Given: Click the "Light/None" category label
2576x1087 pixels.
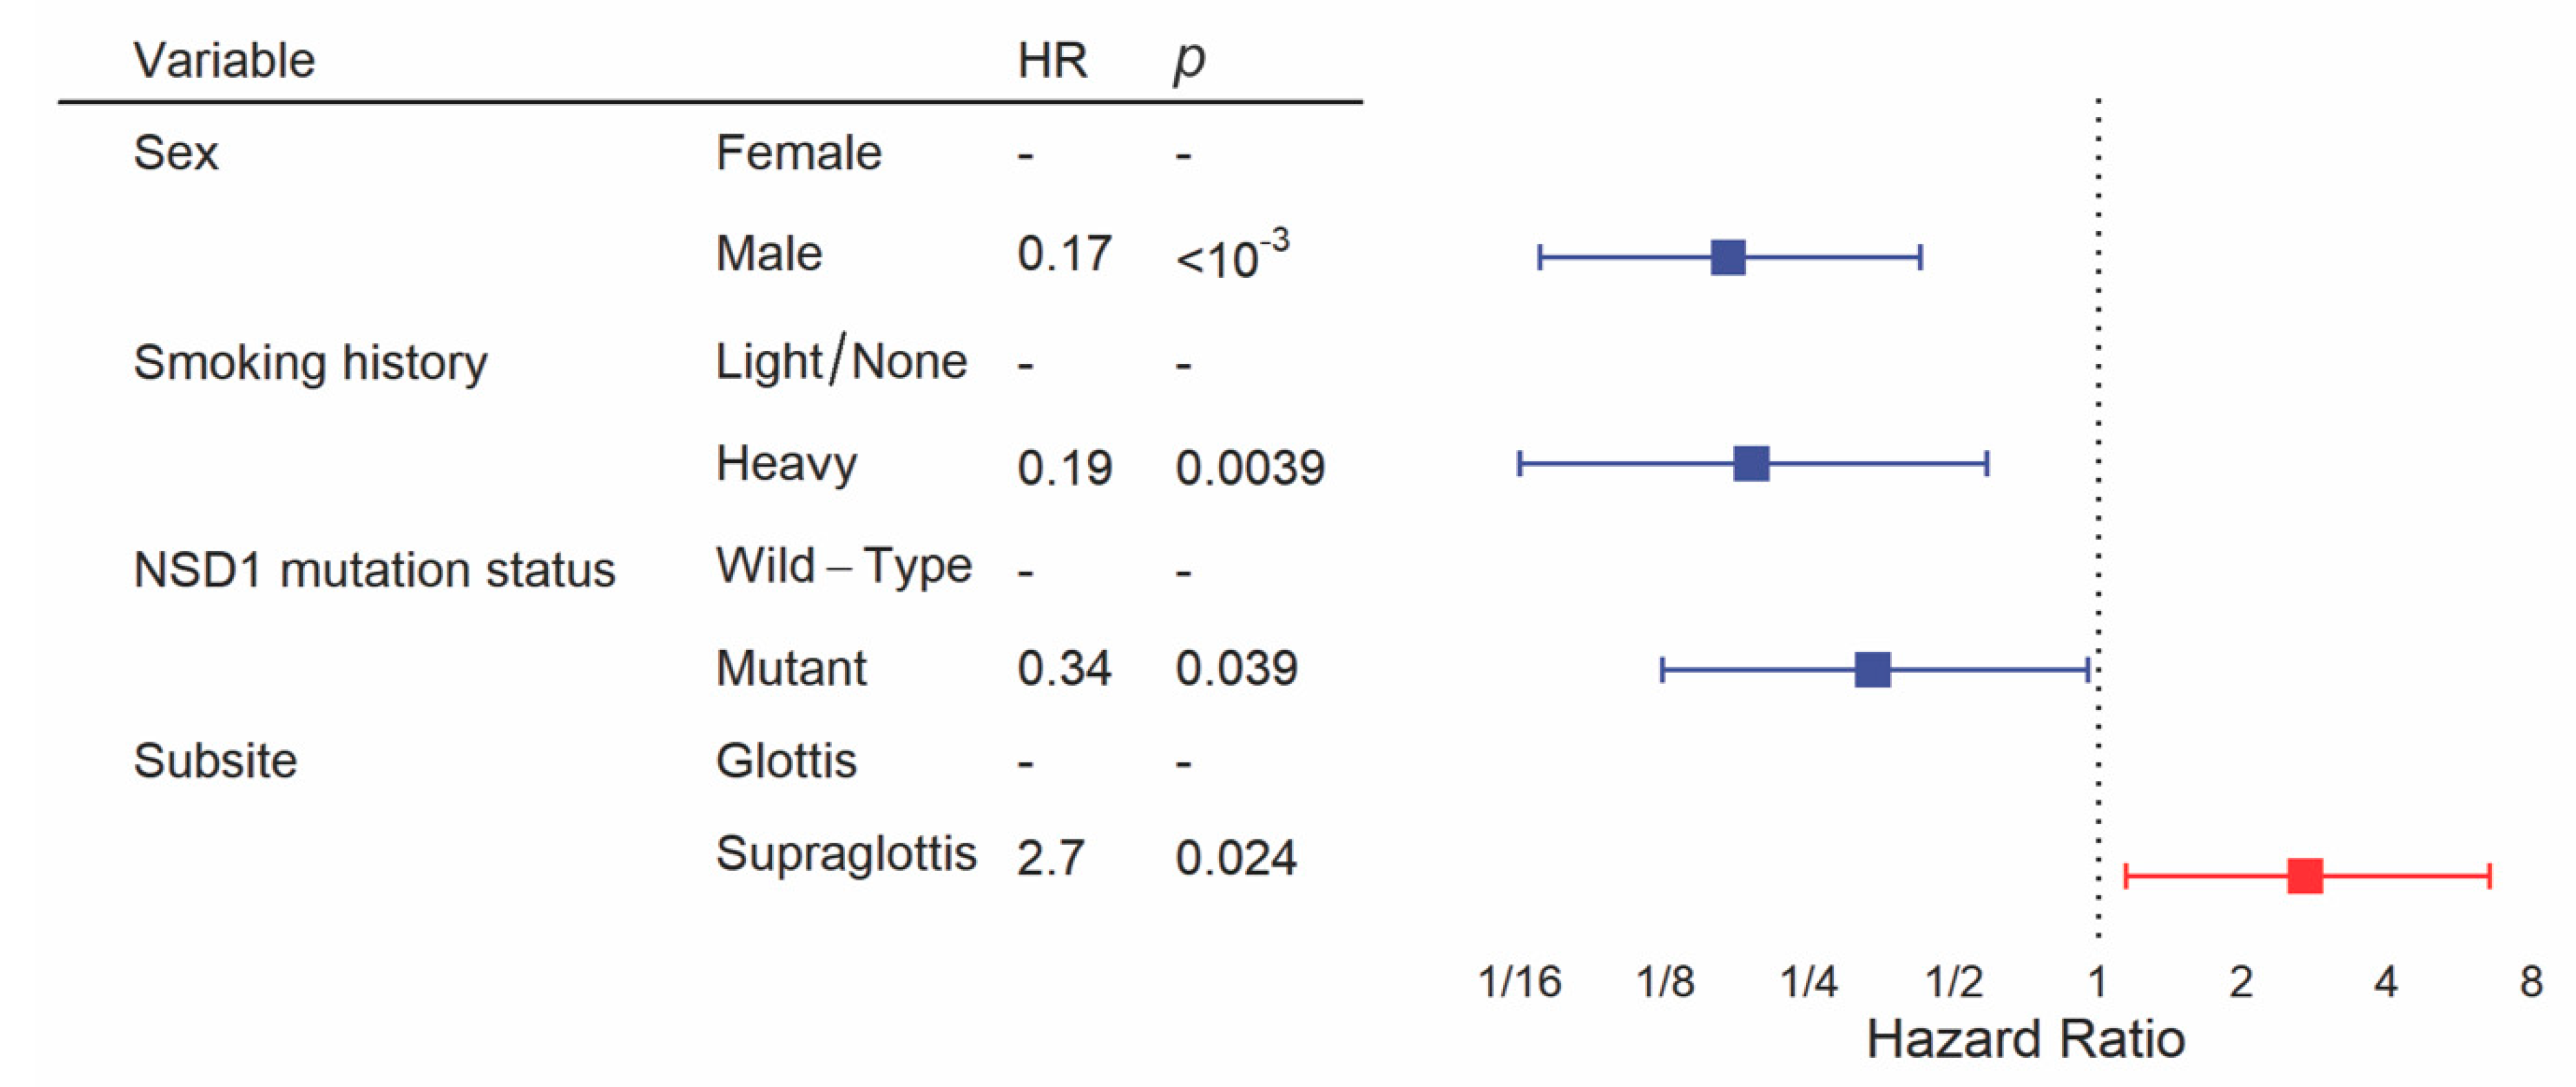Looking at the screenshot, I should point(841,361).
